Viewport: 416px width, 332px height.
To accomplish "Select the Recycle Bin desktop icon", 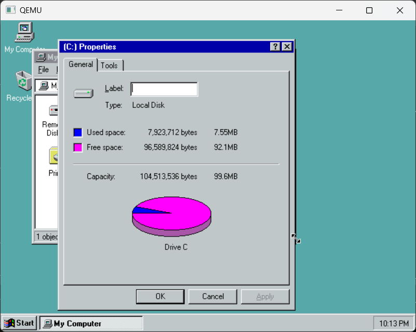I will click(x=24, y=80).
